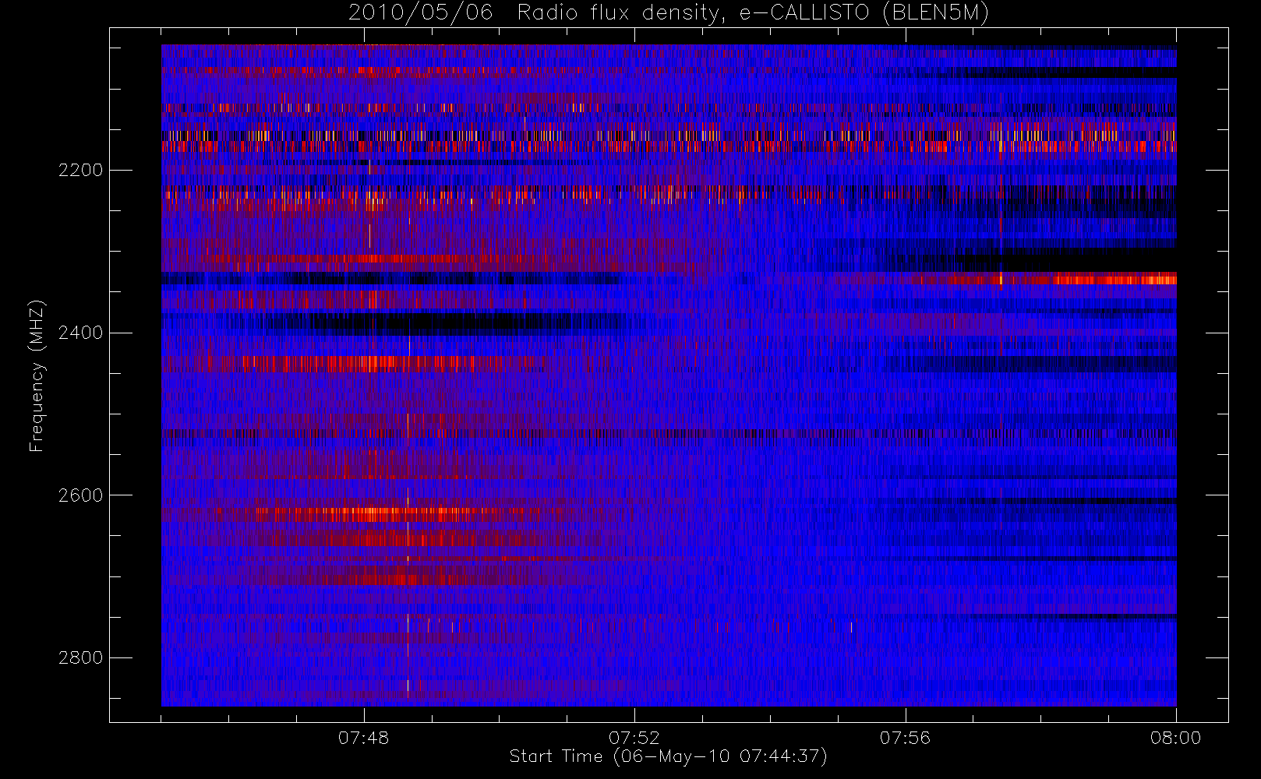Screen dimensions: 1261x779
Task: Click the 08:00 time tick label
Action: pos(1175,738)
